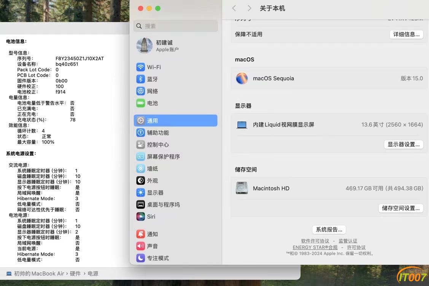The image size is (429, 286).
Task: Click the 关于本机 window title
Action: click(x=273, y=8)
